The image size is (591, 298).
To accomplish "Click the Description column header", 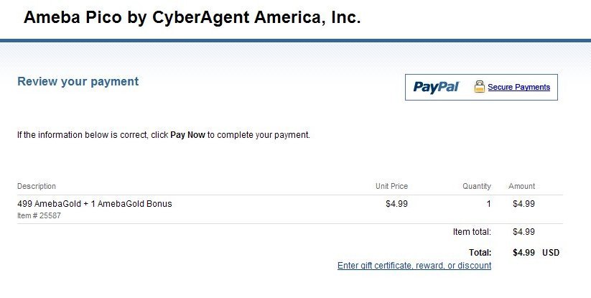I will coord(37,186).
